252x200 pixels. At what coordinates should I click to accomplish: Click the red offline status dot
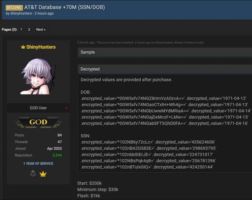click(x=67, y=108)
